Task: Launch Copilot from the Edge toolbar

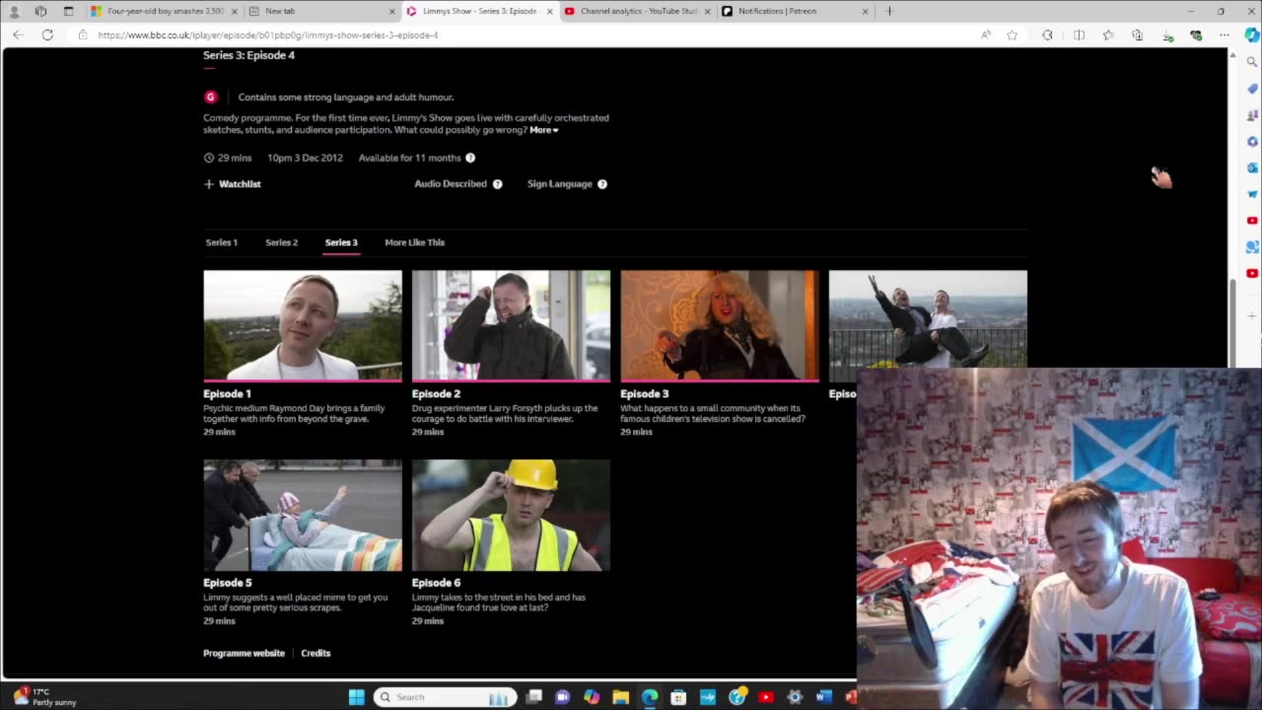Action: [x=1251, y=35]
